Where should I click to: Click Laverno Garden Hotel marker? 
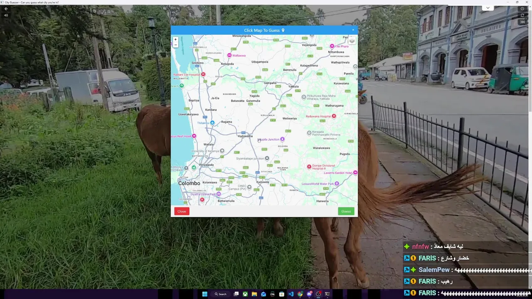pyautogui.click(x=355, y=172)
